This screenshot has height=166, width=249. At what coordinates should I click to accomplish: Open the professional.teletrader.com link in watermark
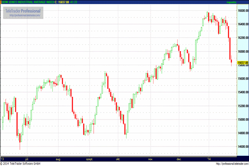pyautogui.click(x=25, y=15)
